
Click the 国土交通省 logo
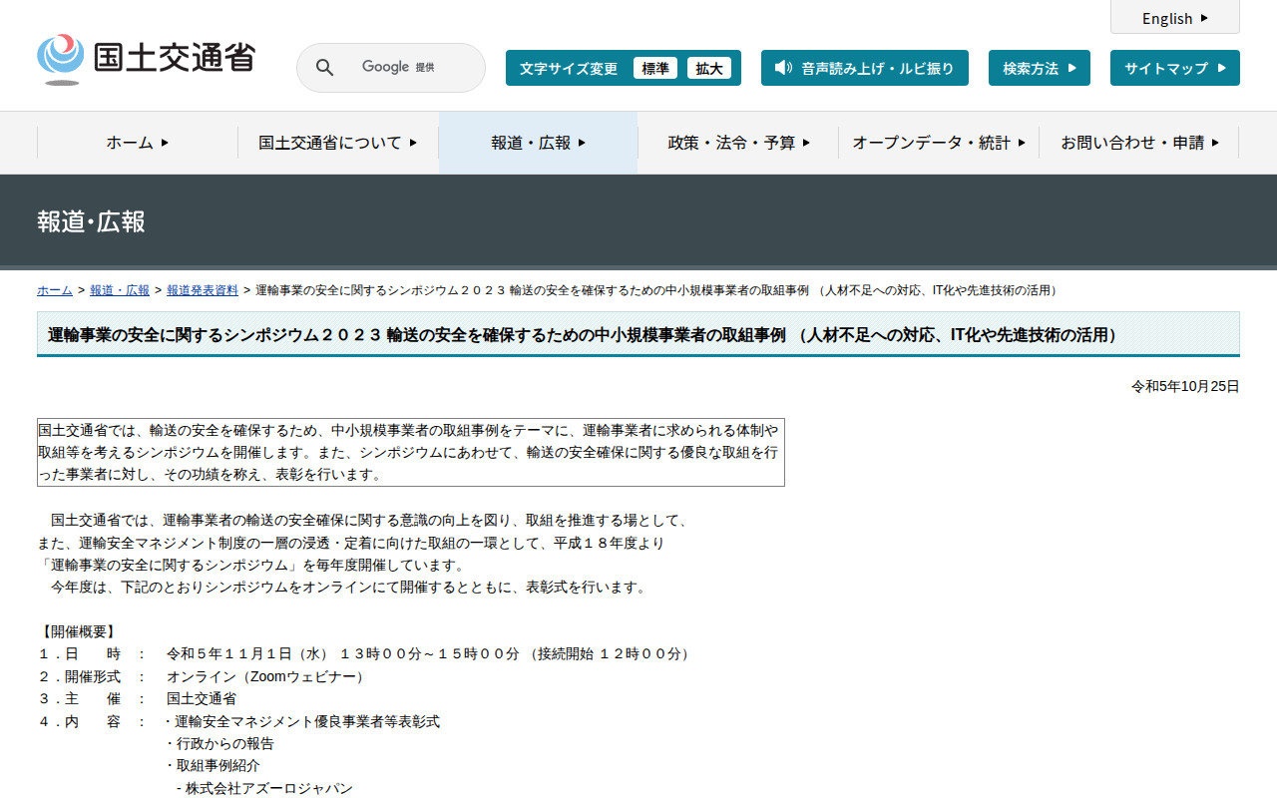(x=146, y=60)
